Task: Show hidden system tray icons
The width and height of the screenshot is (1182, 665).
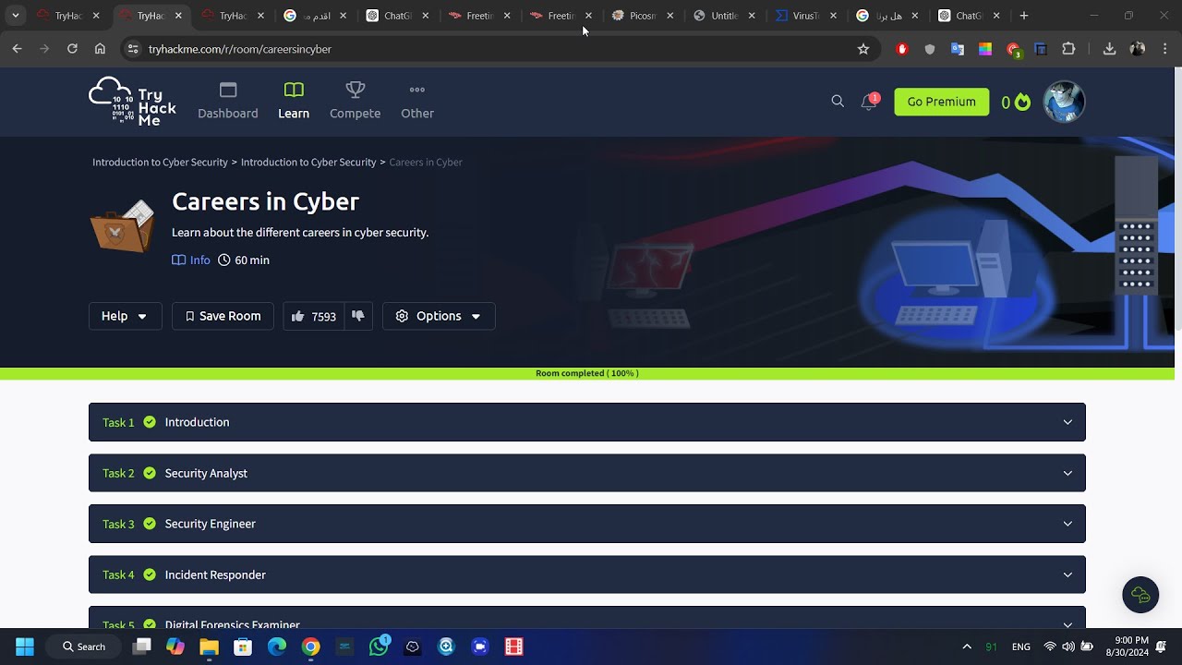Action: coord(967,647)
